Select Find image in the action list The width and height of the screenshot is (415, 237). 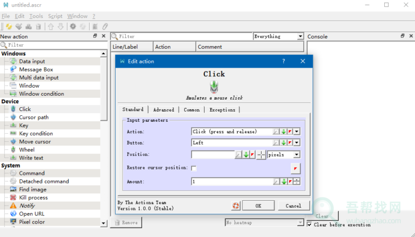(32, 189)
